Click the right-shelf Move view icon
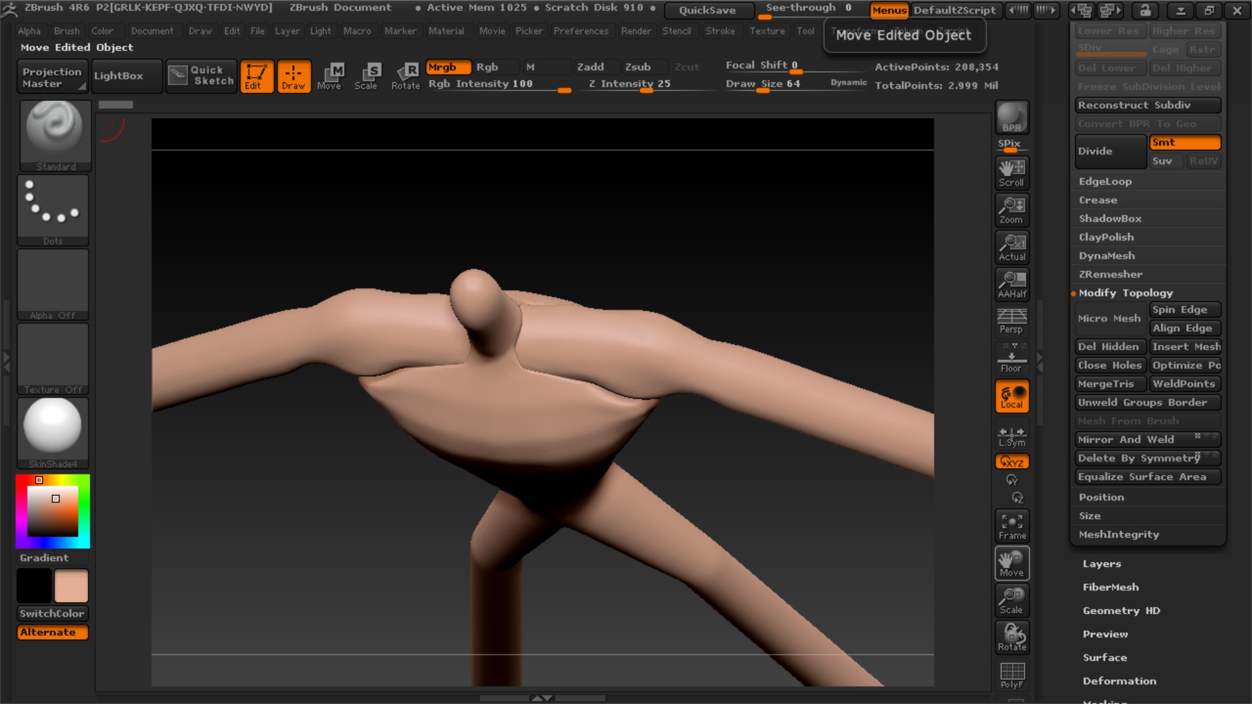Screen dimensions: 1252x704 click(x=1011, y=563)
